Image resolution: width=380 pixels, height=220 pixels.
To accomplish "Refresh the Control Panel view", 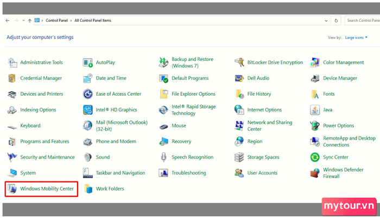I will coord(336,21).
